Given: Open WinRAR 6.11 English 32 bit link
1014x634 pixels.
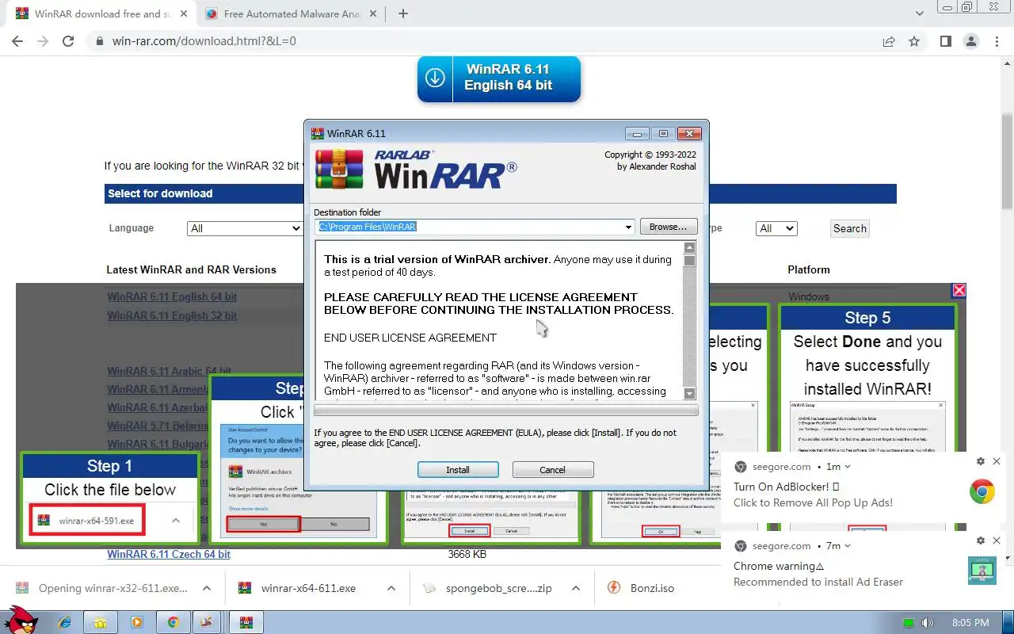Looking at the screenshot, I should coord(172,315).
